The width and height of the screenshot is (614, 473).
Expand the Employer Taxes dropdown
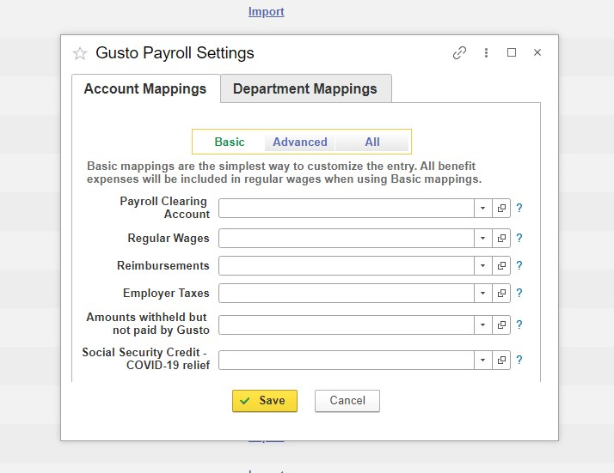tap(482, 293)
